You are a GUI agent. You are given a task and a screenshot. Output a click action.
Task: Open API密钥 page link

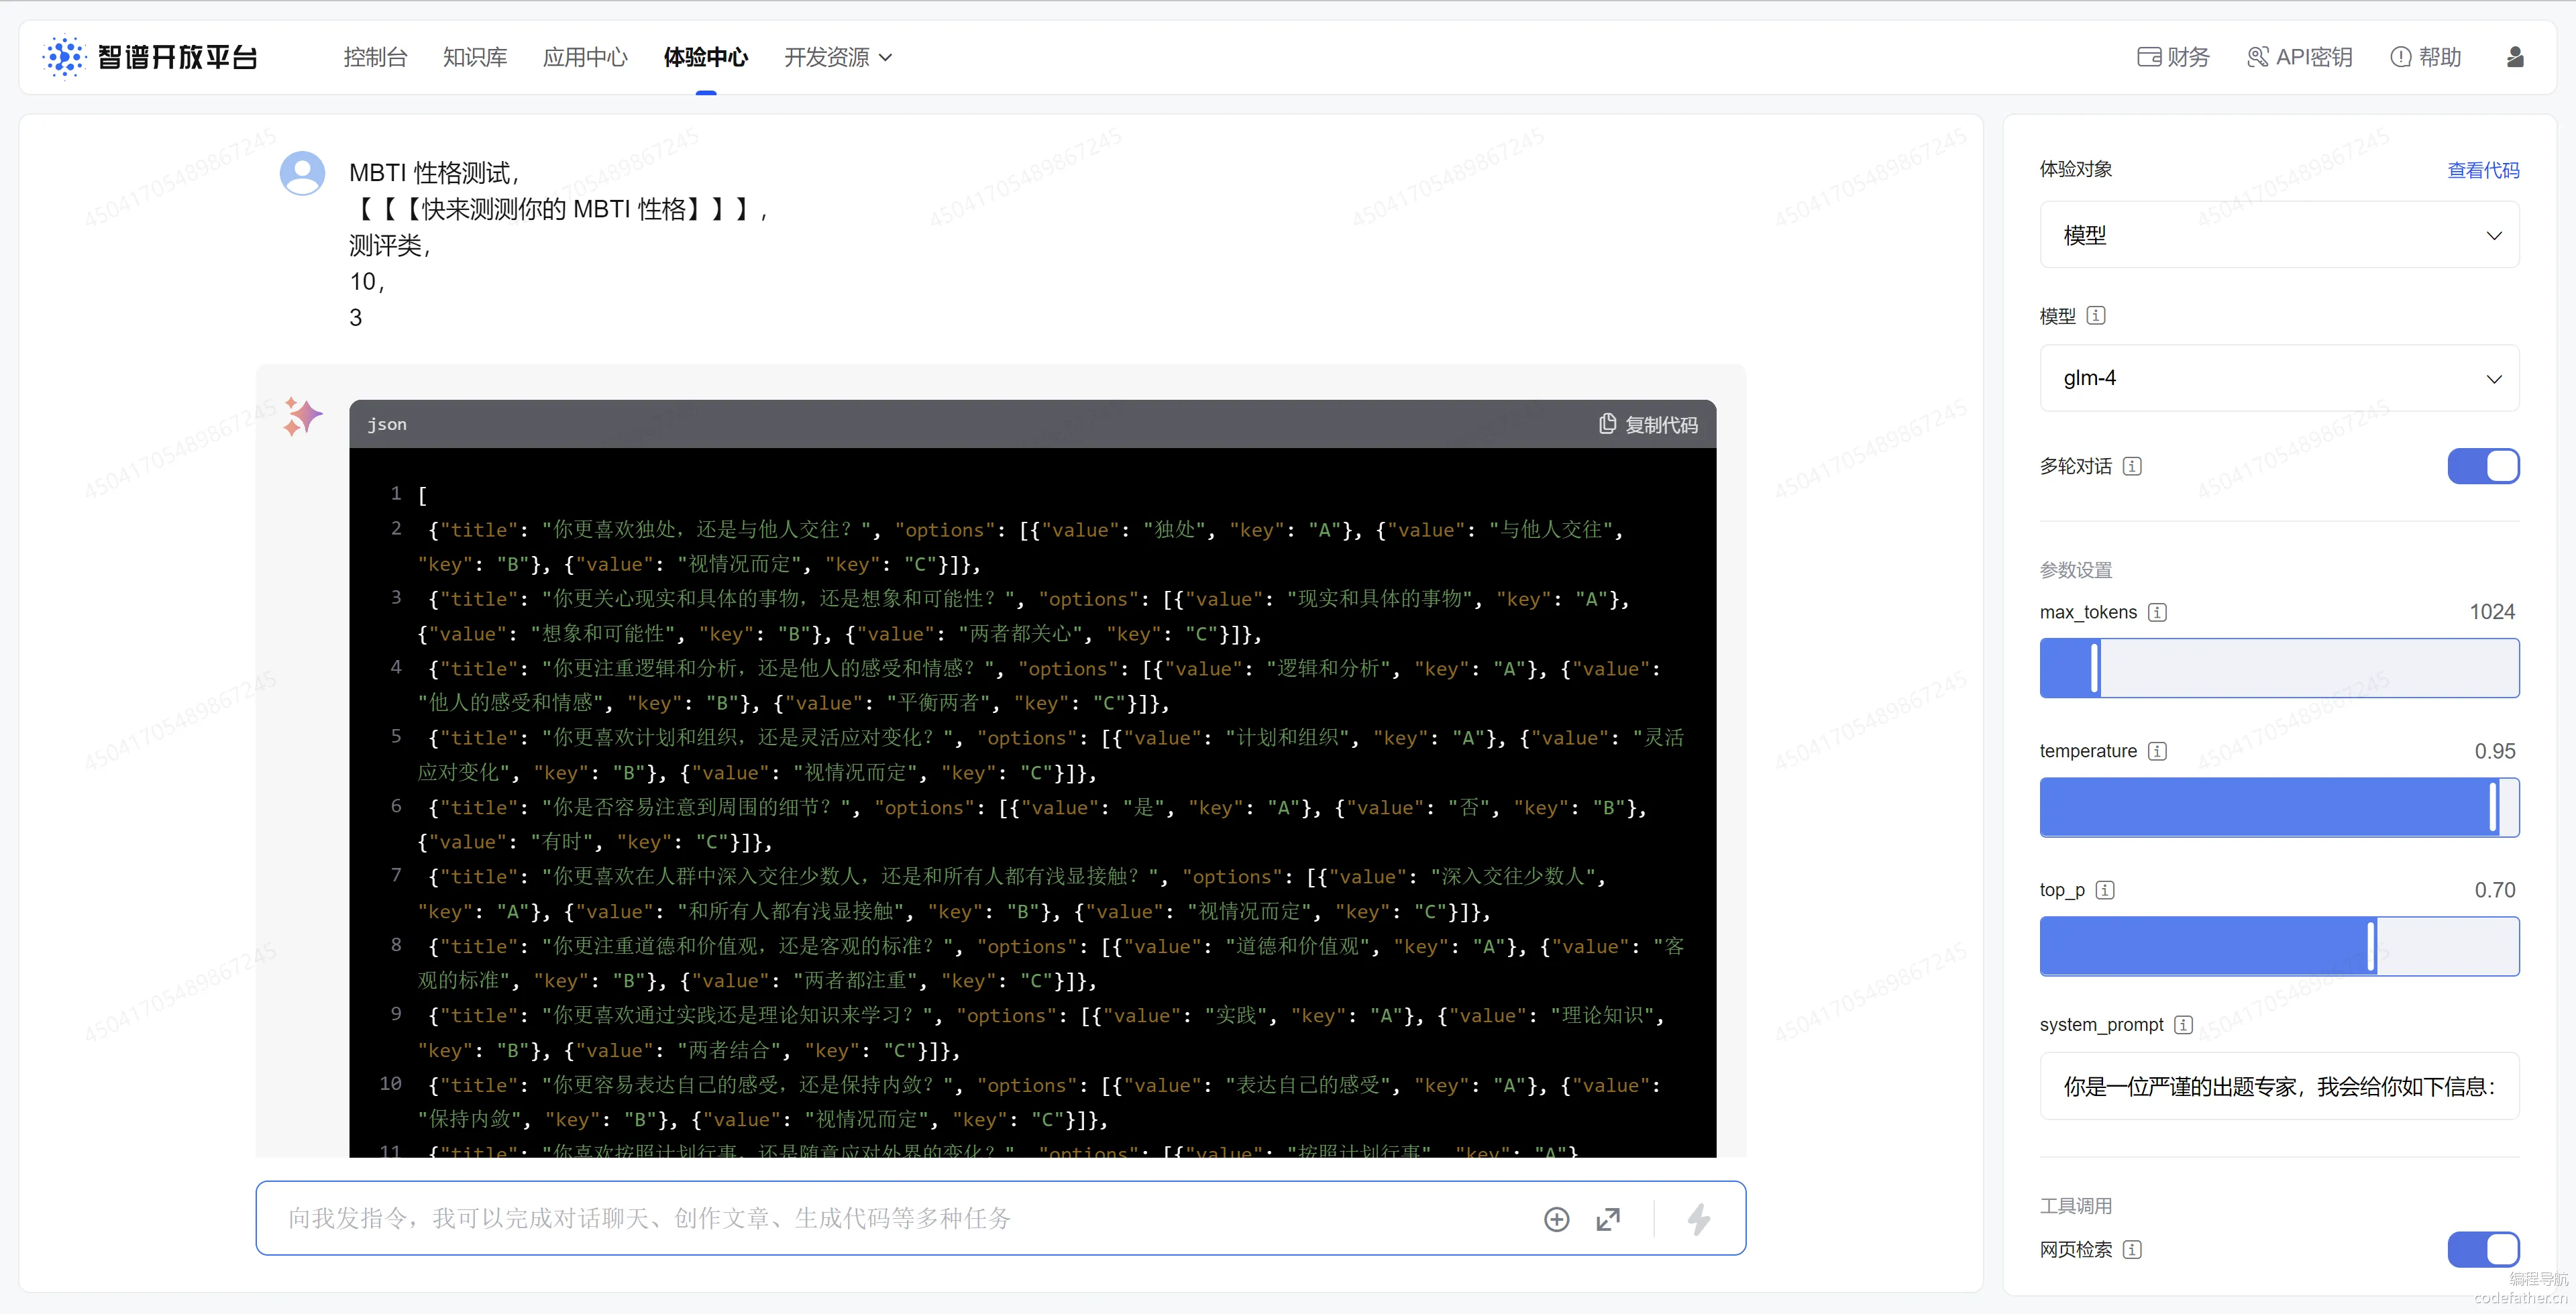click(2299, 57)
